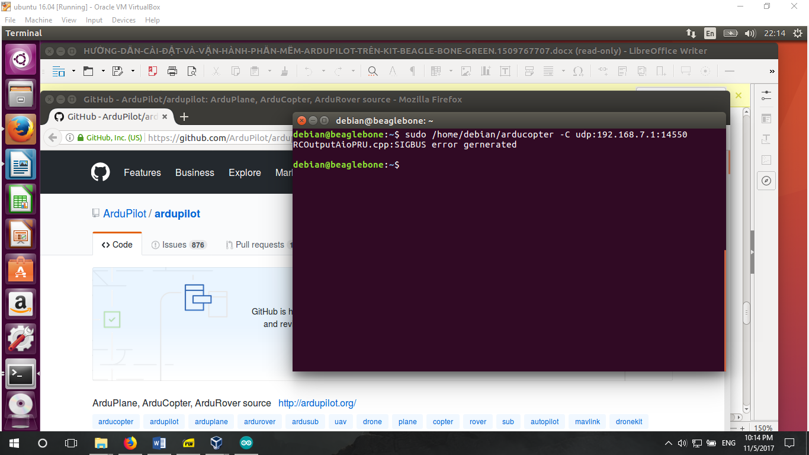
Task: Toggle the sound volume indicator
Action: point(750,33)
